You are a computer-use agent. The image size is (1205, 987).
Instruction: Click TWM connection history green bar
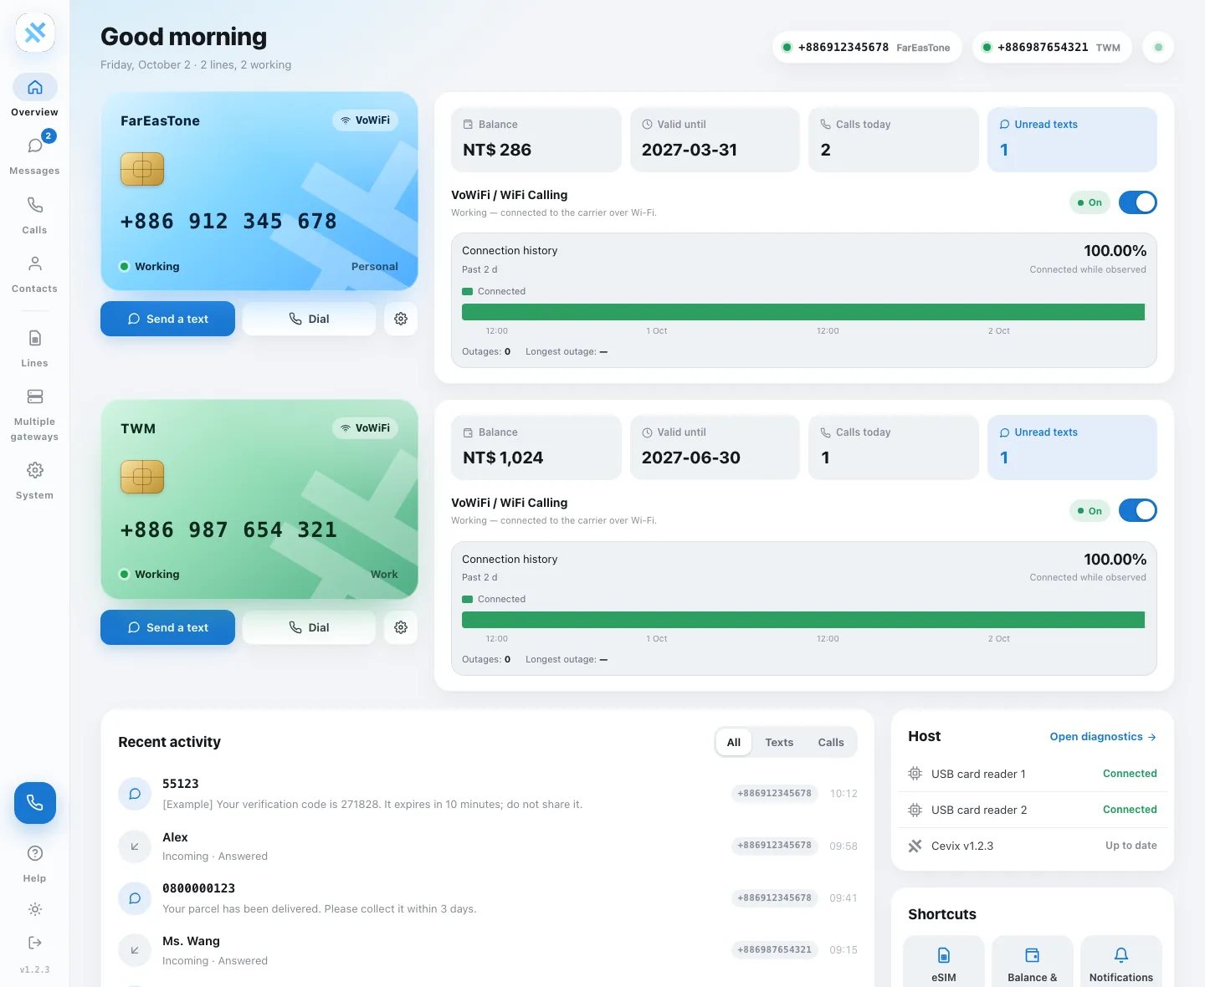tap(803, 620)
